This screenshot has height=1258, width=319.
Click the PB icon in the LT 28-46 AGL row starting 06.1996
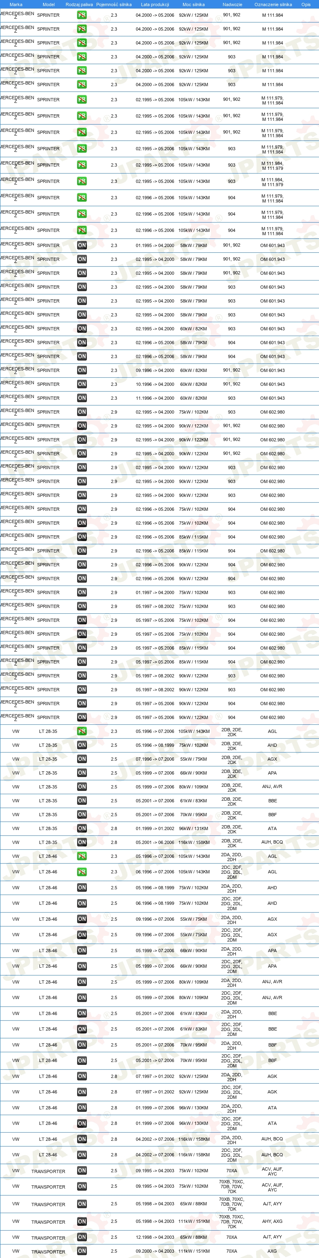(82, 872)
